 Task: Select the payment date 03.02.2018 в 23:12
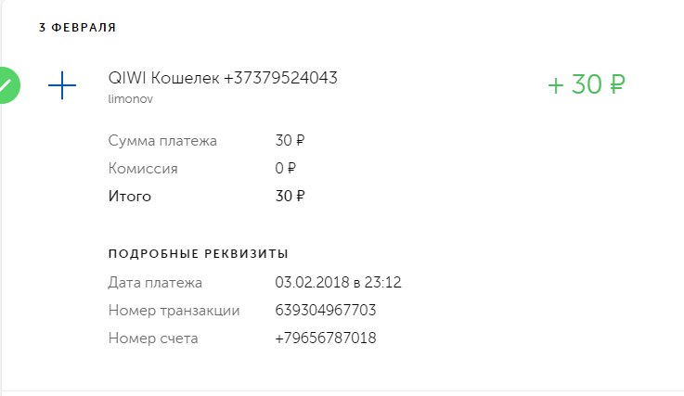[344, 283]
